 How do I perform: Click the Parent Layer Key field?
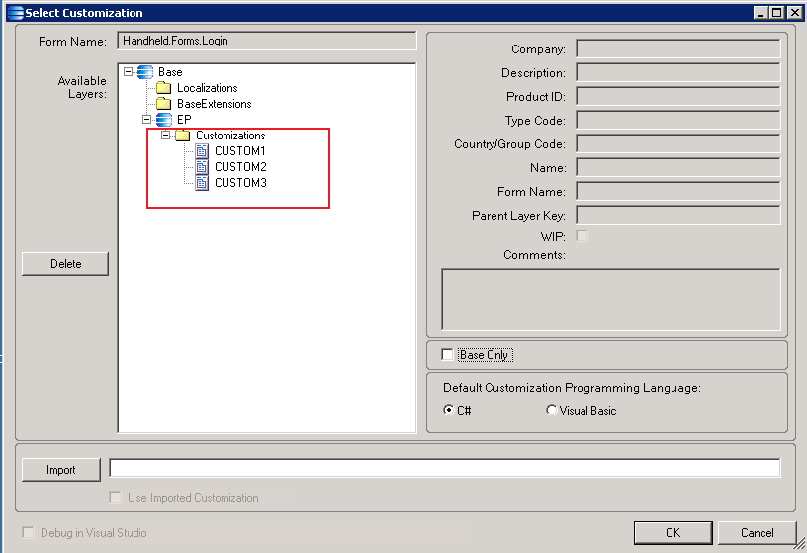tap(678, 215)
